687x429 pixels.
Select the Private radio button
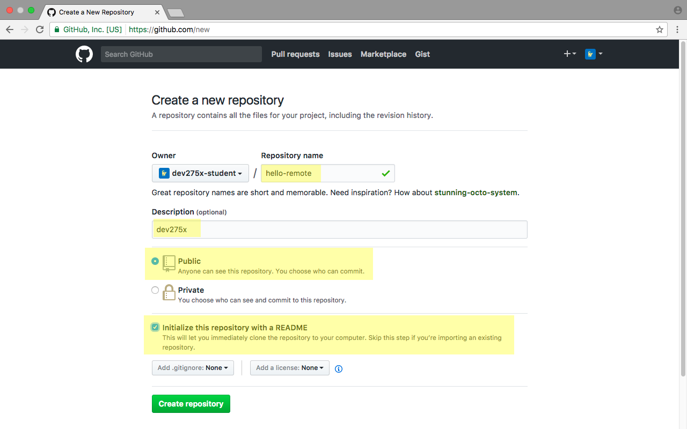pos(155,290)
